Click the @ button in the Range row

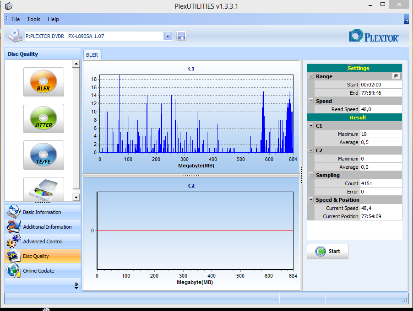[x=396, y=76]
